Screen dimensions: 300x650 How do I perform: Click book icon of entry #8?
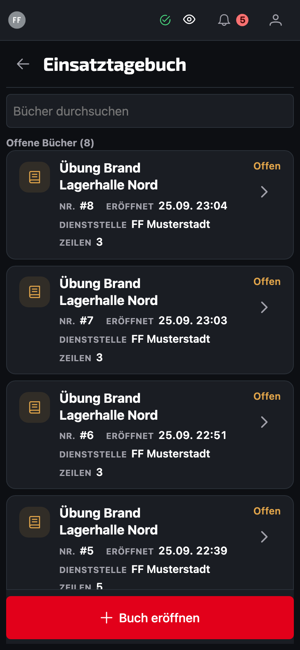coord(35,177)
